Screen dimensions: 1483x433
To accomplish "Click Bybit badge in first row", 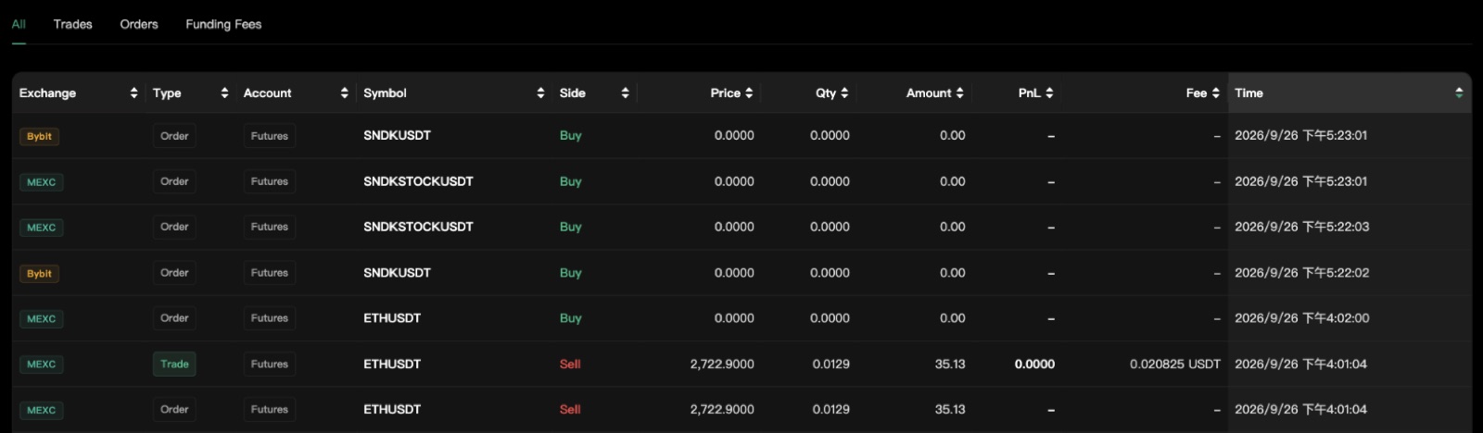I will click(39, 136).
